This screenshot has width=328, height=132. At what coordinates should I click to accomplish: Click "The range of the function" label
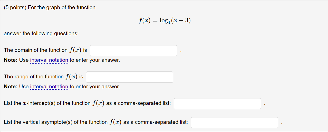34,77
